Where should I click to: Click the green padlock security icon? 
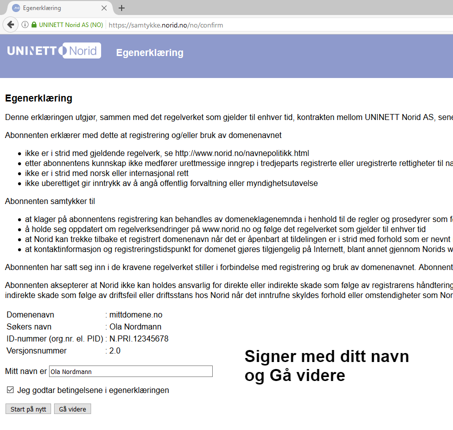[34, 25]
